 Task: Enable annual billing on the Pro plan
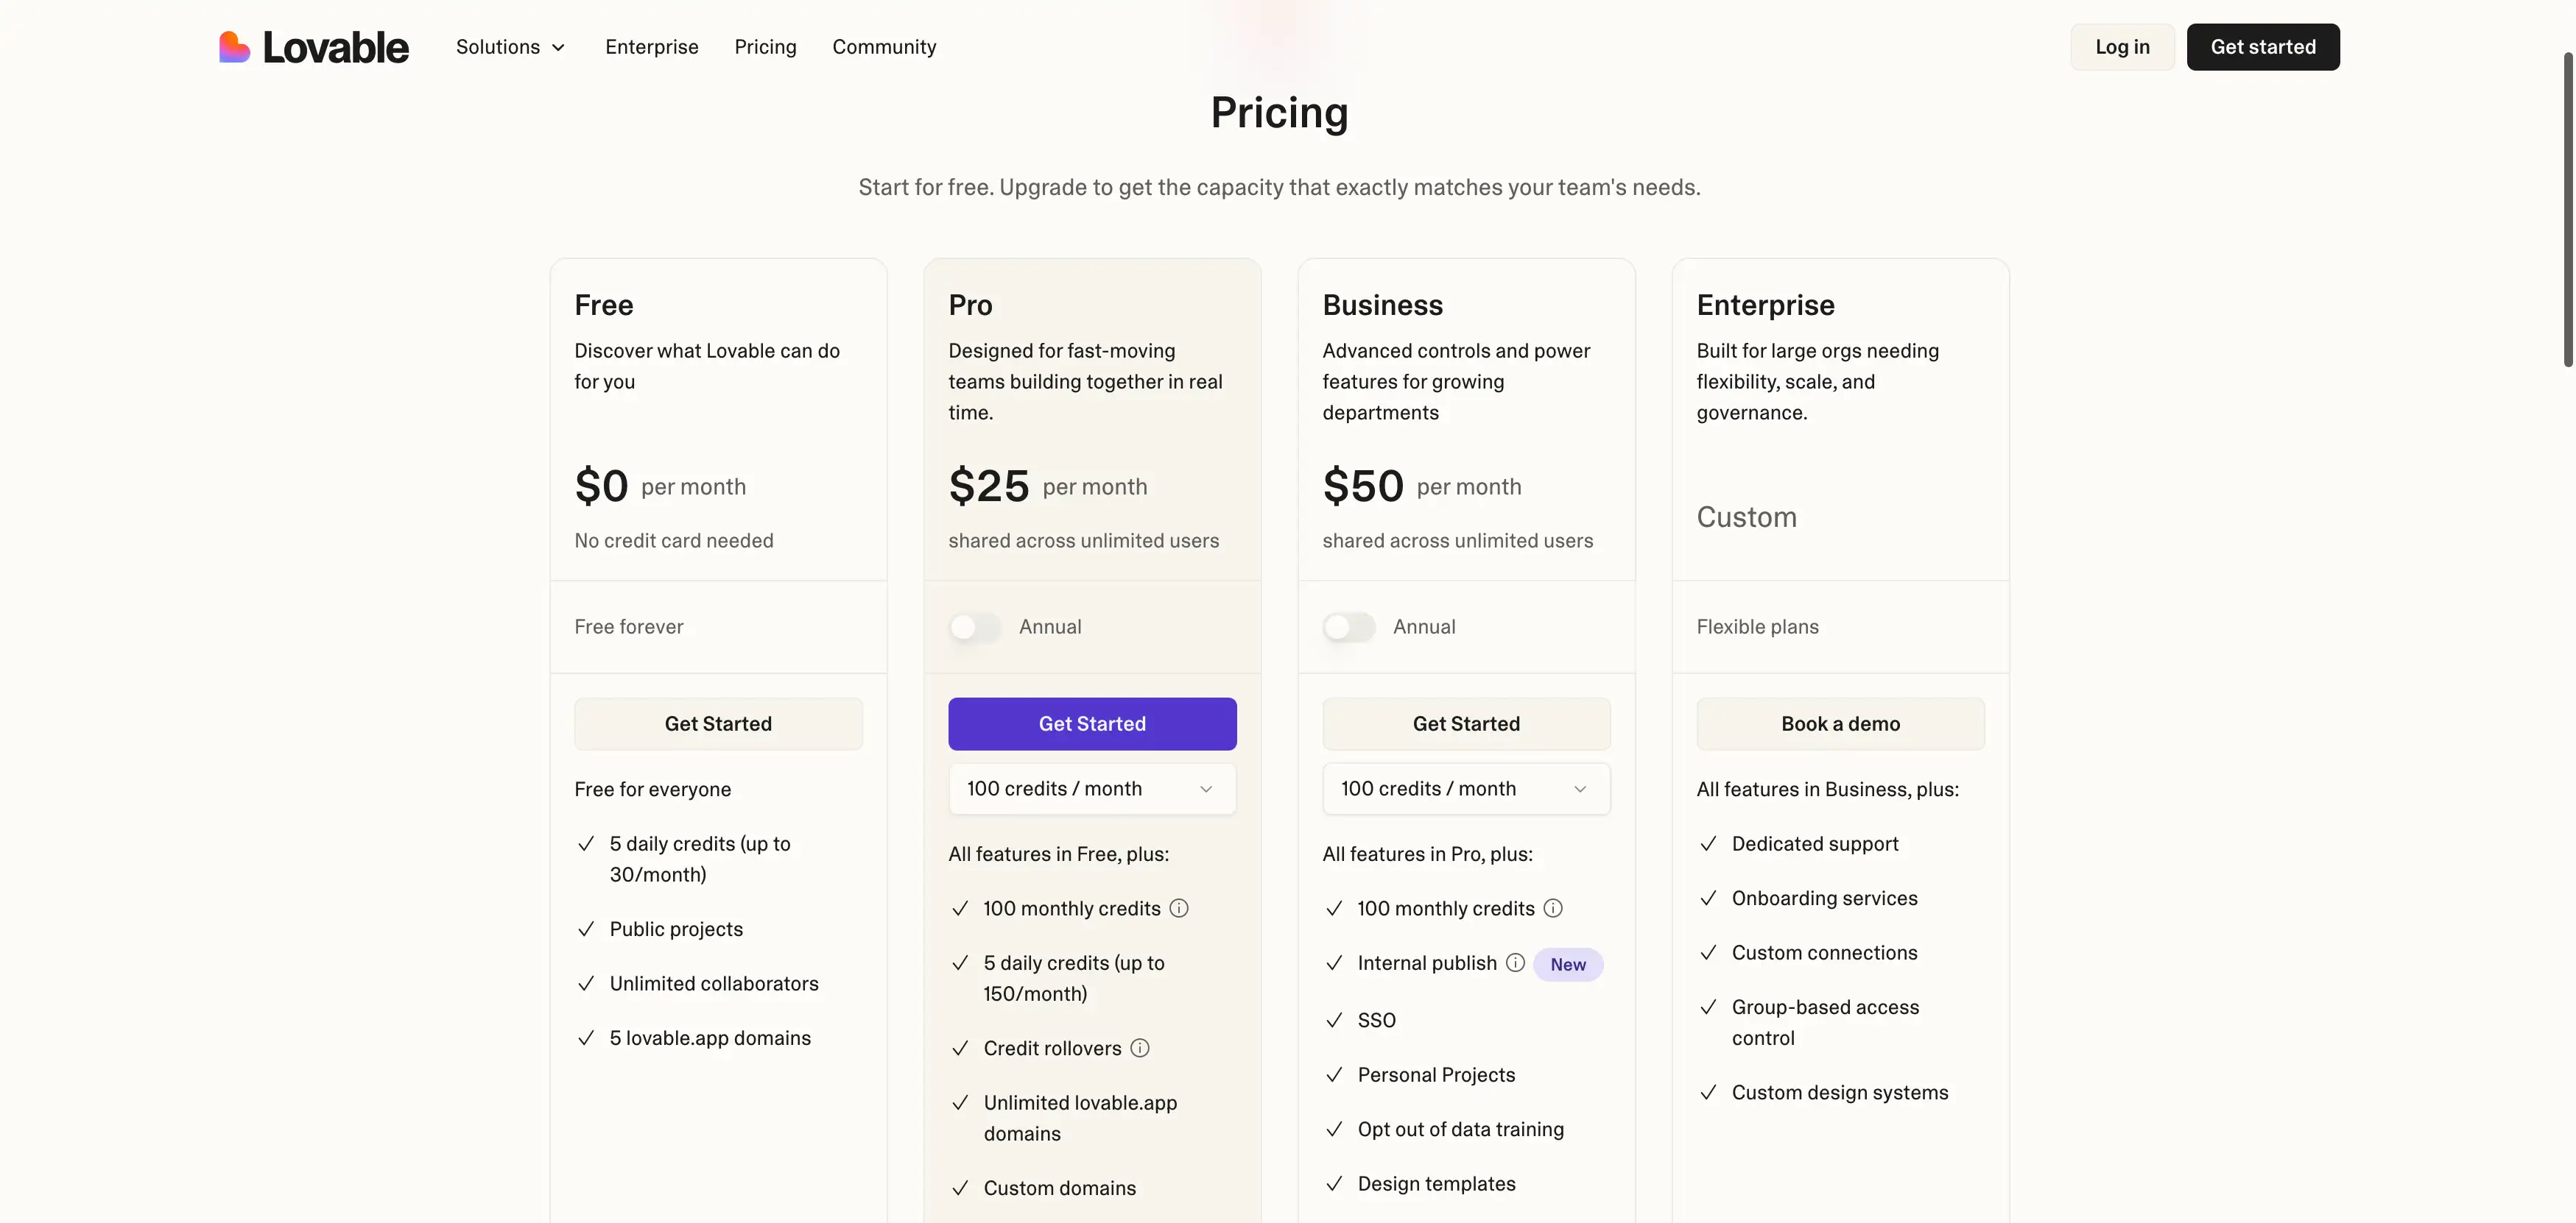pos(974,626)
